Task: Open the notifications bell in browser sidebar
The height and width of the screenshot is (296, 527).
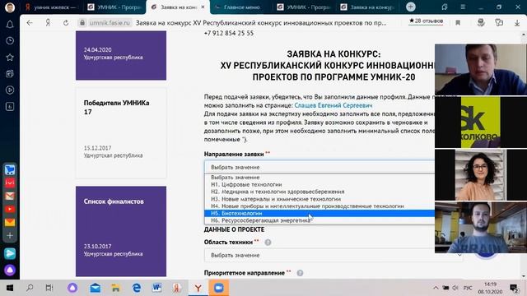Action: [10, 24]
